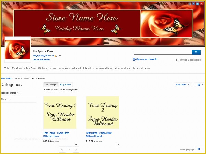Image resolution: width=206 pixels, height=154 pixels.
Task: Click the blue search magnifier button
Action: point(196,52)
